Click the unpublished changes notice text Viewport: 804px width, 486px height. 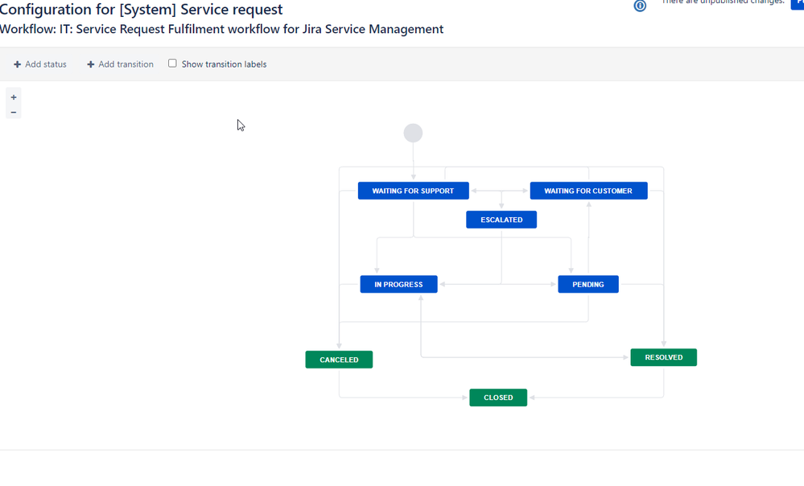click(x=723, y=2)
